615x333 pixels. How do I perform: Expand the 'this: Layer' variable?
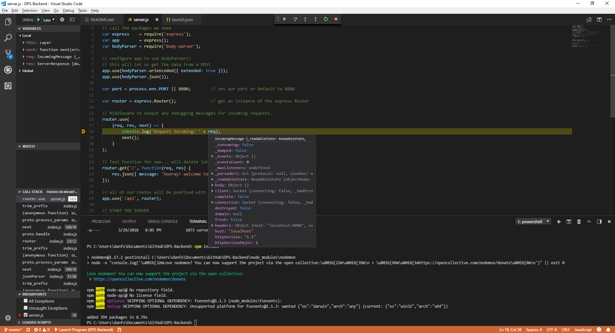coord(24,43)
